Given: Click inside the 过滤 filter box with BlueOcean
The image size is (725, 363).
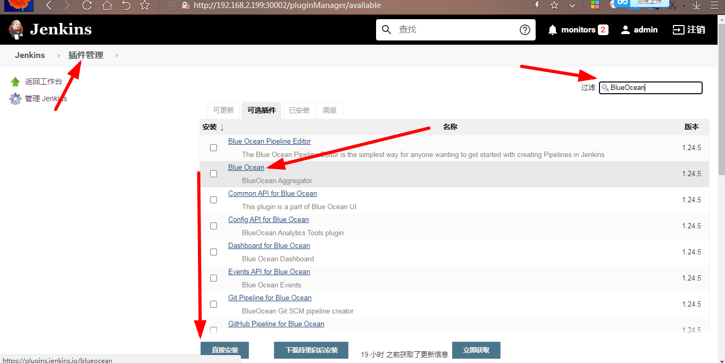Looking at the screenshot, I should tap(651, 88).
